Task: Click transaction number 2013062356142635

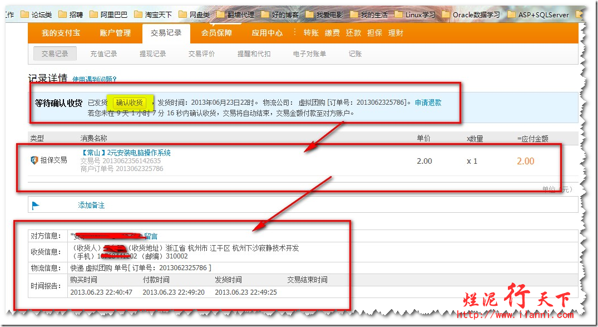Action: coord(132,161)
